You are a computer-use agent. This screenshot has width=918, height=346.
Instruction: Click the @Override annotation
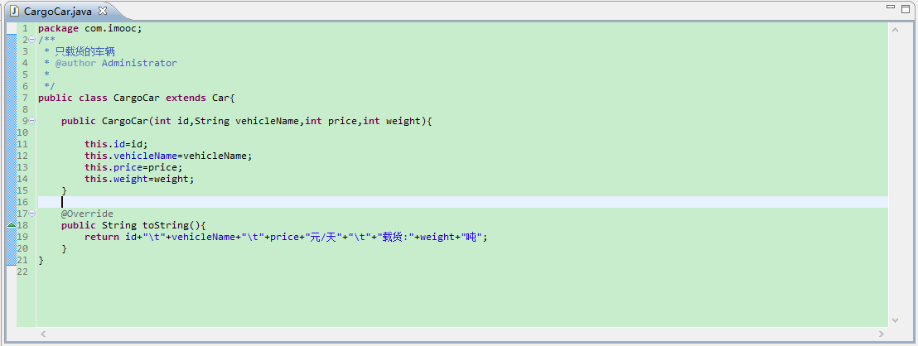point(87,214)
